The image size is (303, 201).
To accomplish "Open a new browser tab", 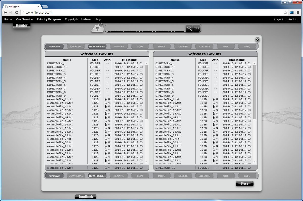I will pyautogui.click(x=45, y=7).
